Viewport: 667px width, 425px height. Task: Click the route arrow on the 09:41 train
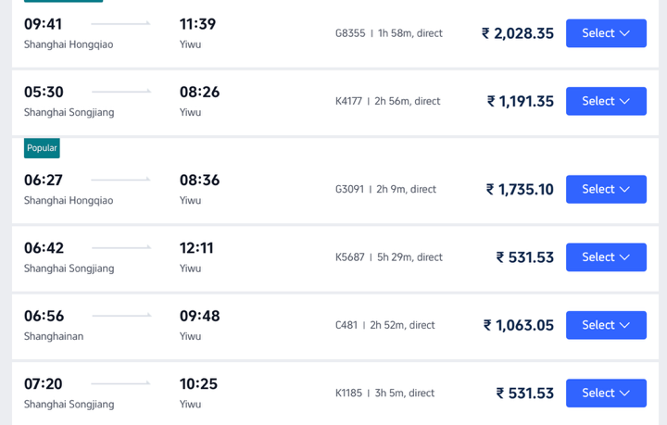coord(121,23)
